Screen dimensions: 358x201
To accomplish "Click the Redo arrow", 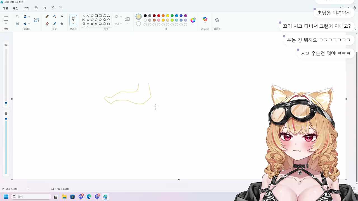I will coord(60,8).
